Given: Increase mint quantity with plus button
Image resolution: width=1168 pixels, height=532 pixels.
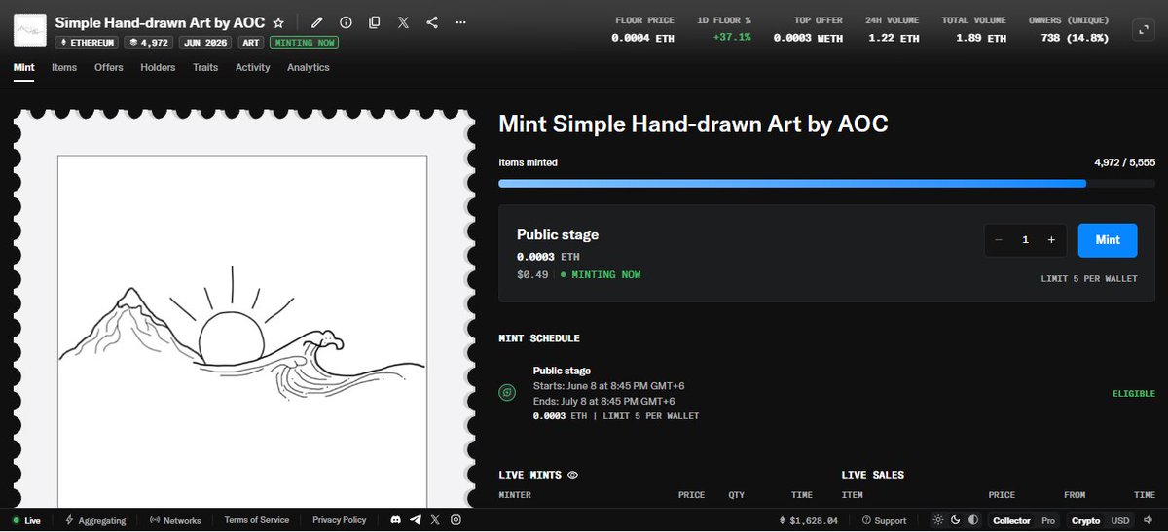Looking at the screenshot, I should point(1051,240).
